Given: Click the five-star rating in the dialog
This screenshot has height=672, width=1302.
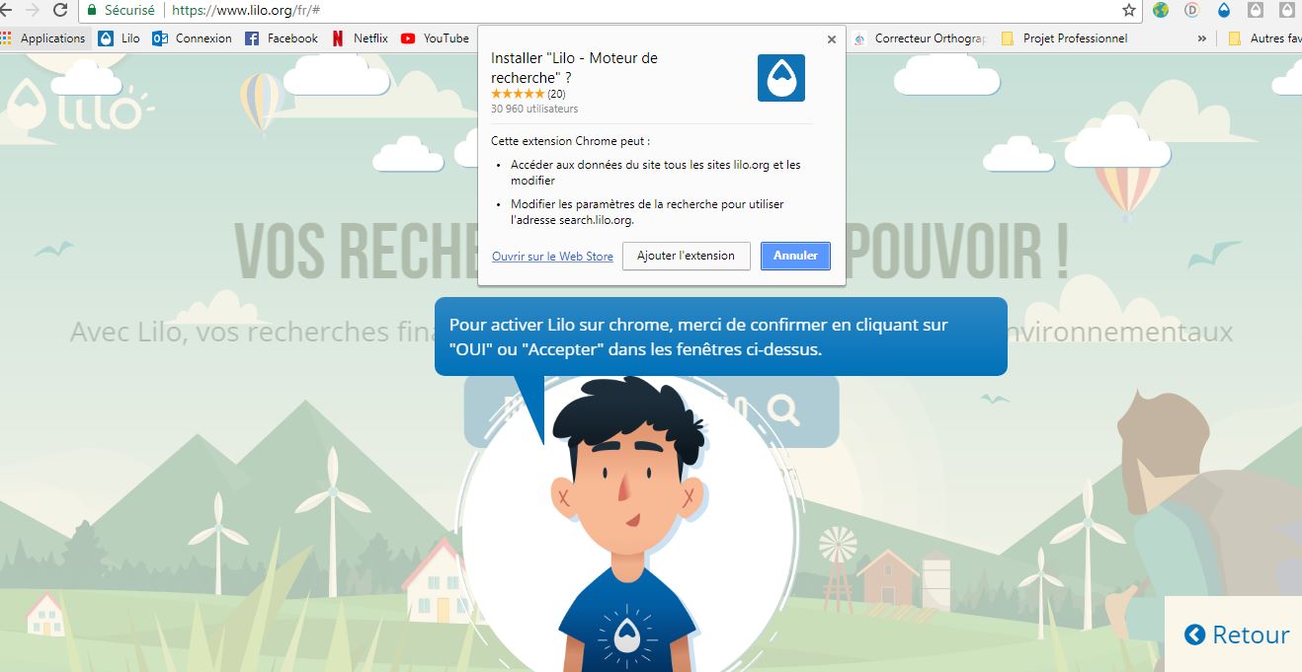Looking at the screenshot, I should (x=518, y=94).
